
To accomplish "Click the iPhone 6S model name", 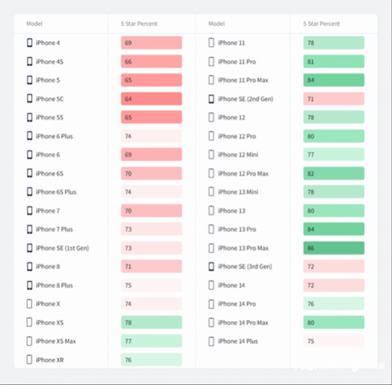I will 49,173.
